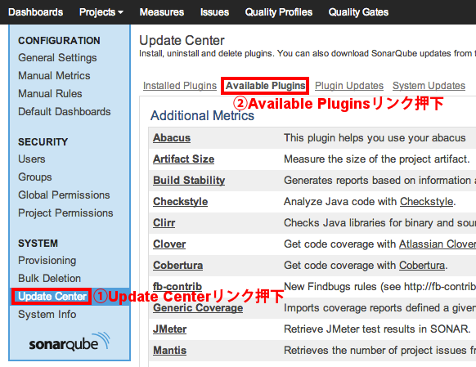Image resolution: width=476 pixels, height=367 pixels.
Task: Open the Build Stability plugin link
Action: [x=189, y=181]
